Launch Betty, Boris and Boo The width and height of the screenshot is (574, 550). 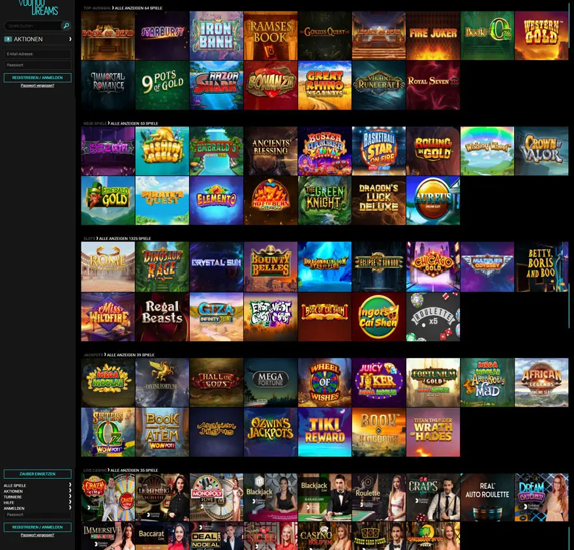[541, 267]
